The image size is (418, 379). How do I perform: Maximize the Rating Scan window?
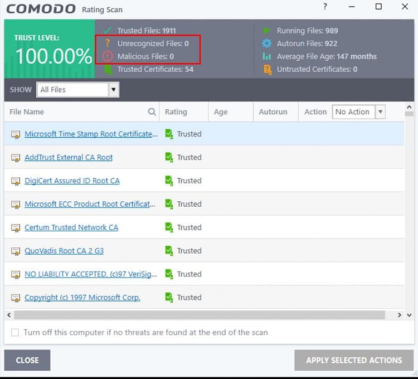tap(378, 7)
